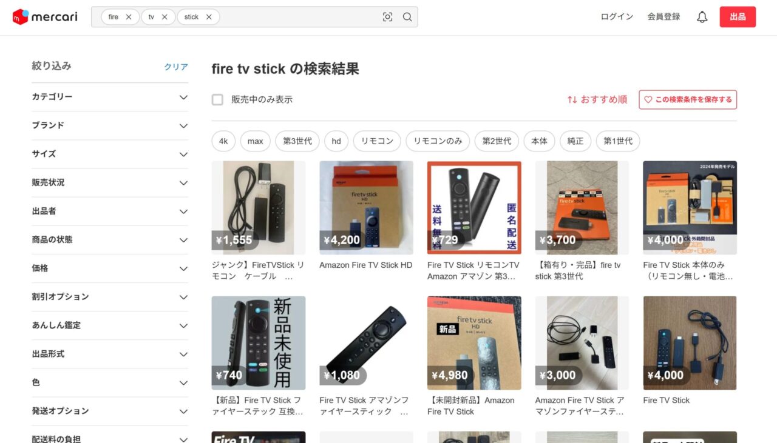The image size is (777, 443).
Task: Select the '4k' suggestion chip
Action: 223,141
